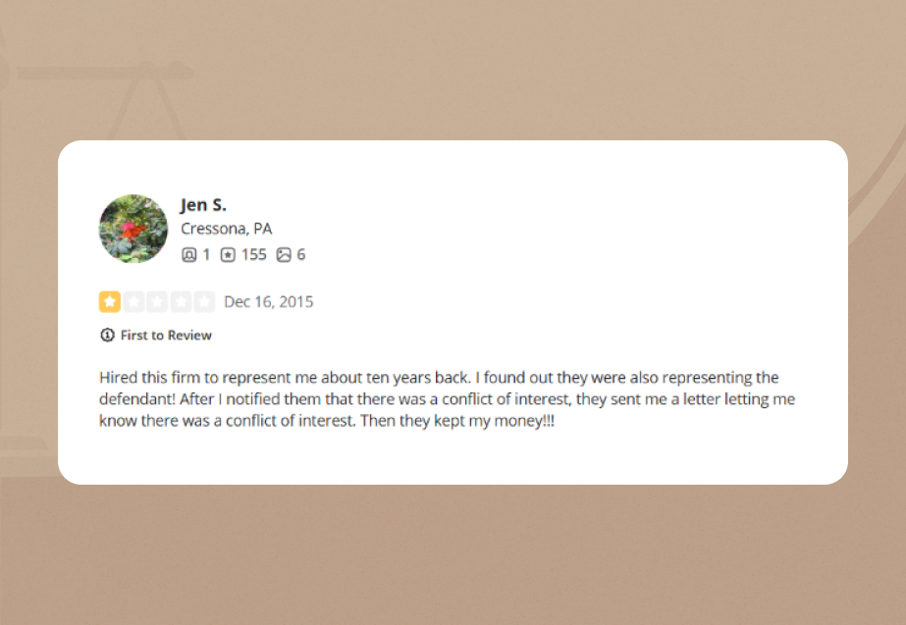Click the second rating star

(133, 302)
